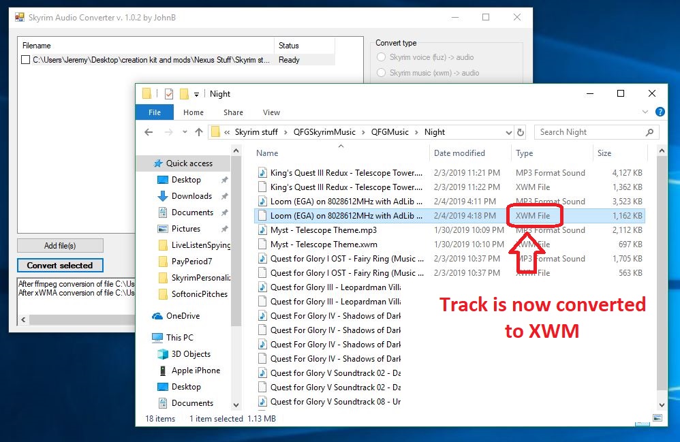Screen dimensions: 680x442
Task: Open 3D Objects in the navigation pane
Action: (191, 354)
